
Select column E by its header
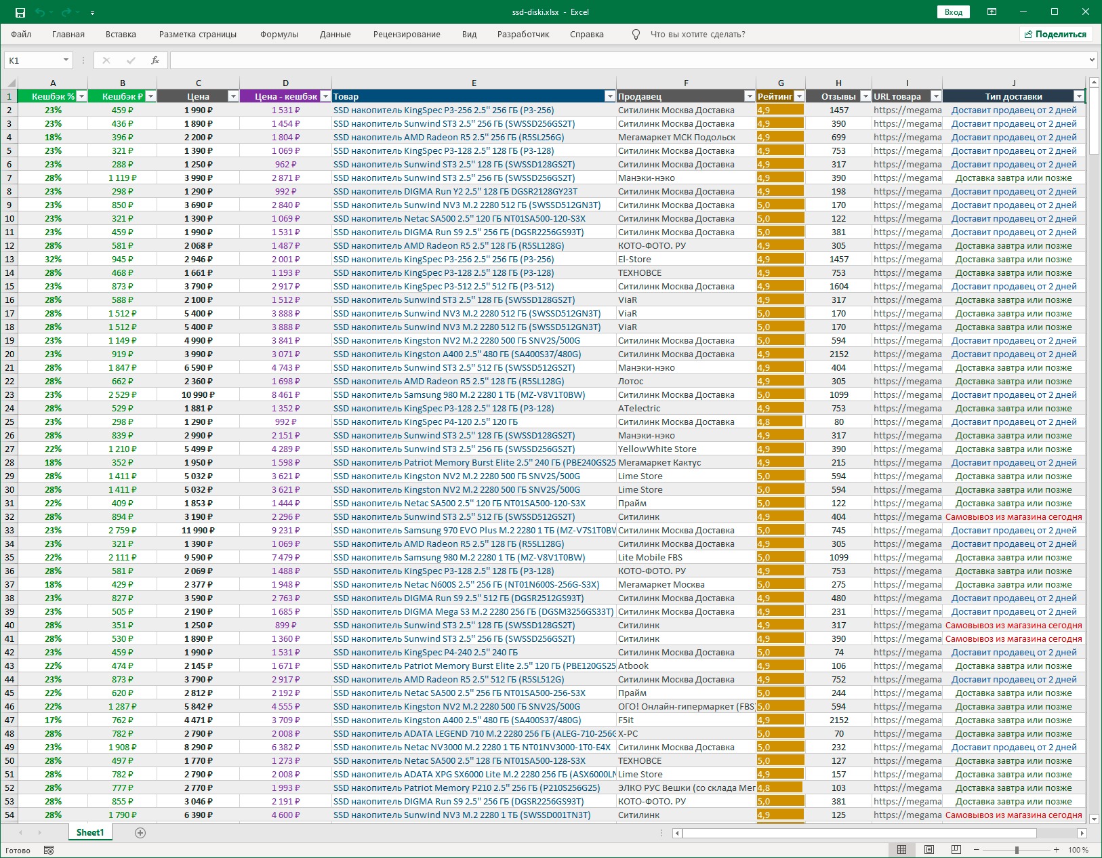coord(474,83)
